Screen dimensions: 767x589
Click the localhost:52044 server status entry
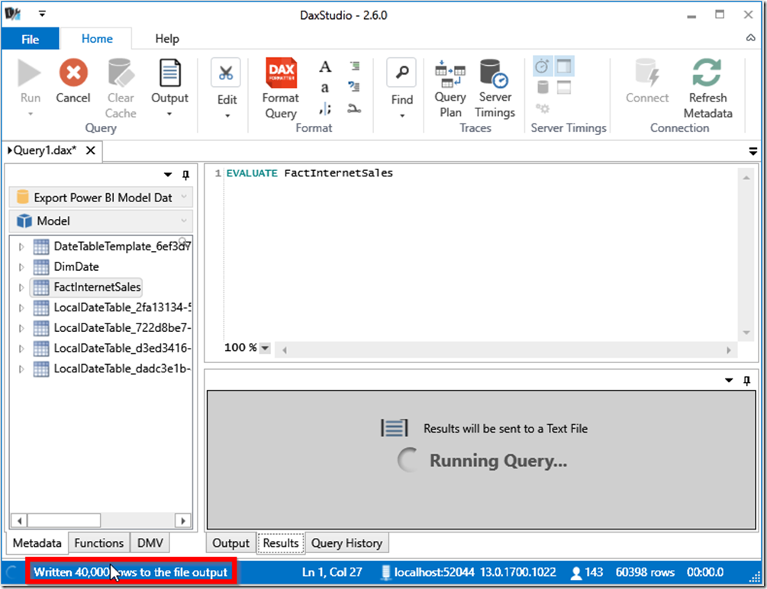427,572
